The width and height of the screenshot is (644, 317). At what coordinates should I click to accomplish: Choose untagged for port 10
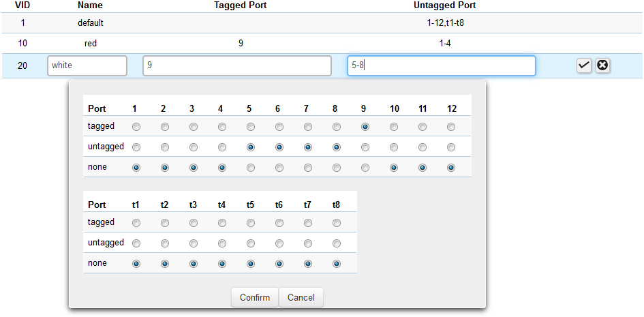click(394, 147)
